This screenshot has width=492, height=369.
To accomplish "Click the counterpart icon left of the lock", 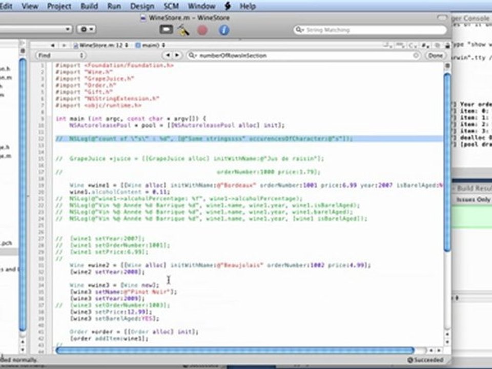I will (x=438, y=46).
